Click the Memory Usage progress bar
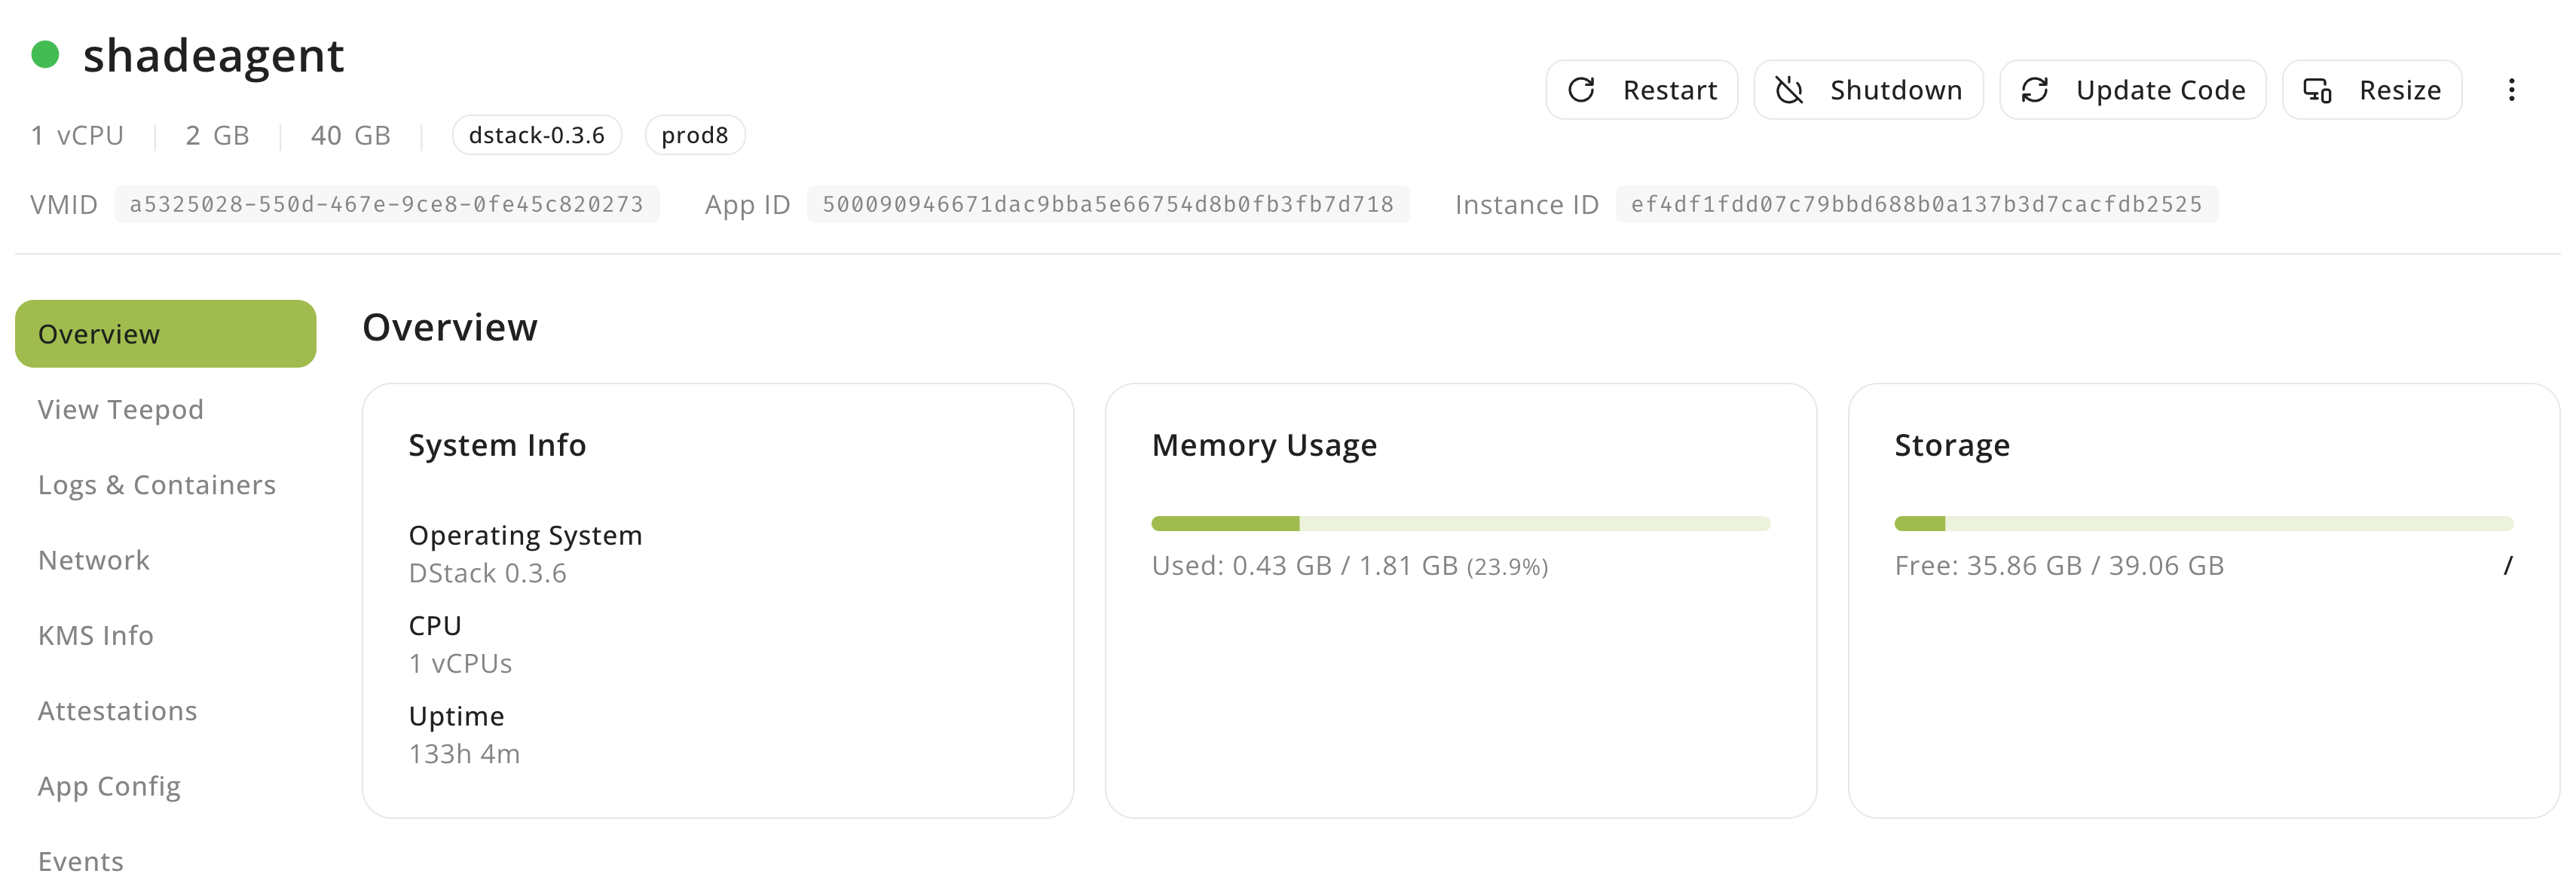 pyautogui.click(x=1460, y=523)
